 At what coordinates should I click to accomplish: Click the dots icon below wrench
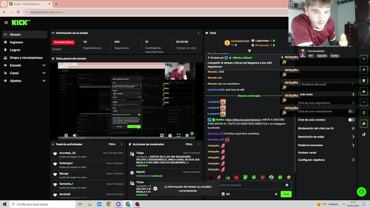(364, 134)
